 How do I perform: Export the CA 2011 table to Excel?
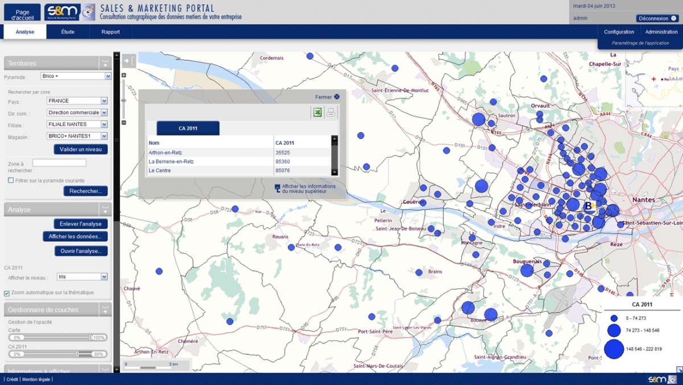click(318, 112)
